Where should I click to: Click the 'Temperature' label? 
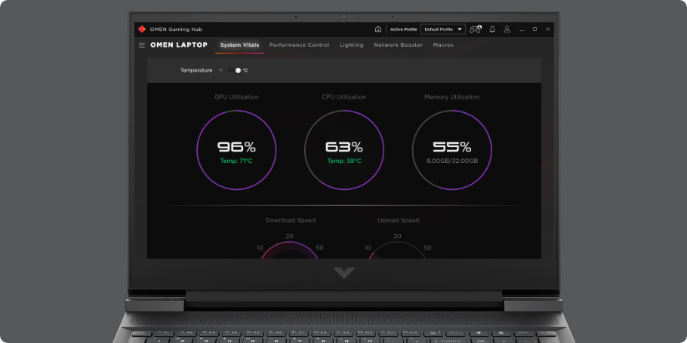tap(196, 70)
